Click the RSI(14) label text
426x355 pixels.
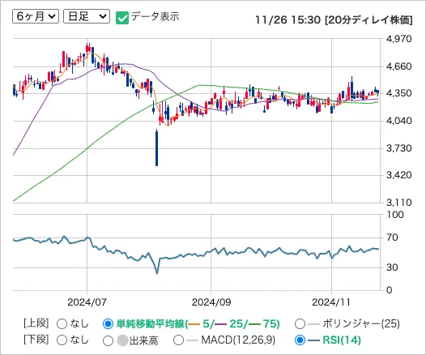coord(342,340)
